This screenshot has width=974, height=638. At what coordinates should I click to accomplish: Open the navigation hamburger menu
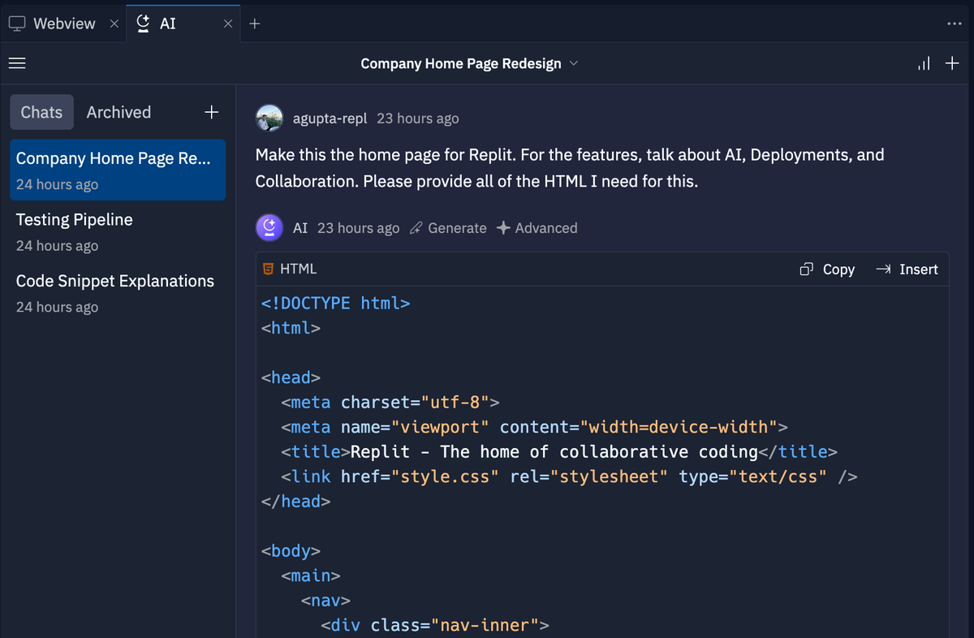tap(16, 63)
